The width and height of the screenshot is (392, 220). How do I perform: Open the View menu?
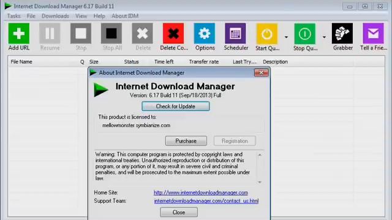(81, 16)
